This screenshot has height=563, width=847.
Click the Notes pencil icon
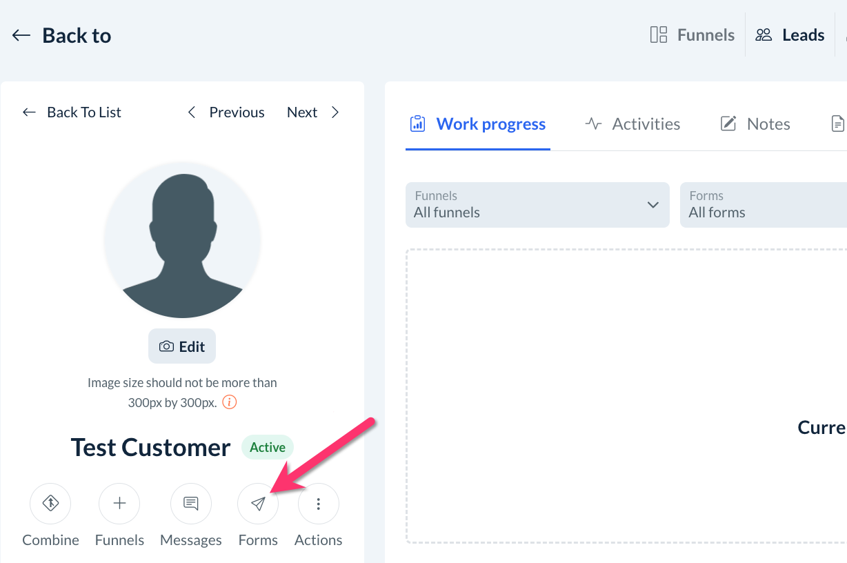coord(728,124)
